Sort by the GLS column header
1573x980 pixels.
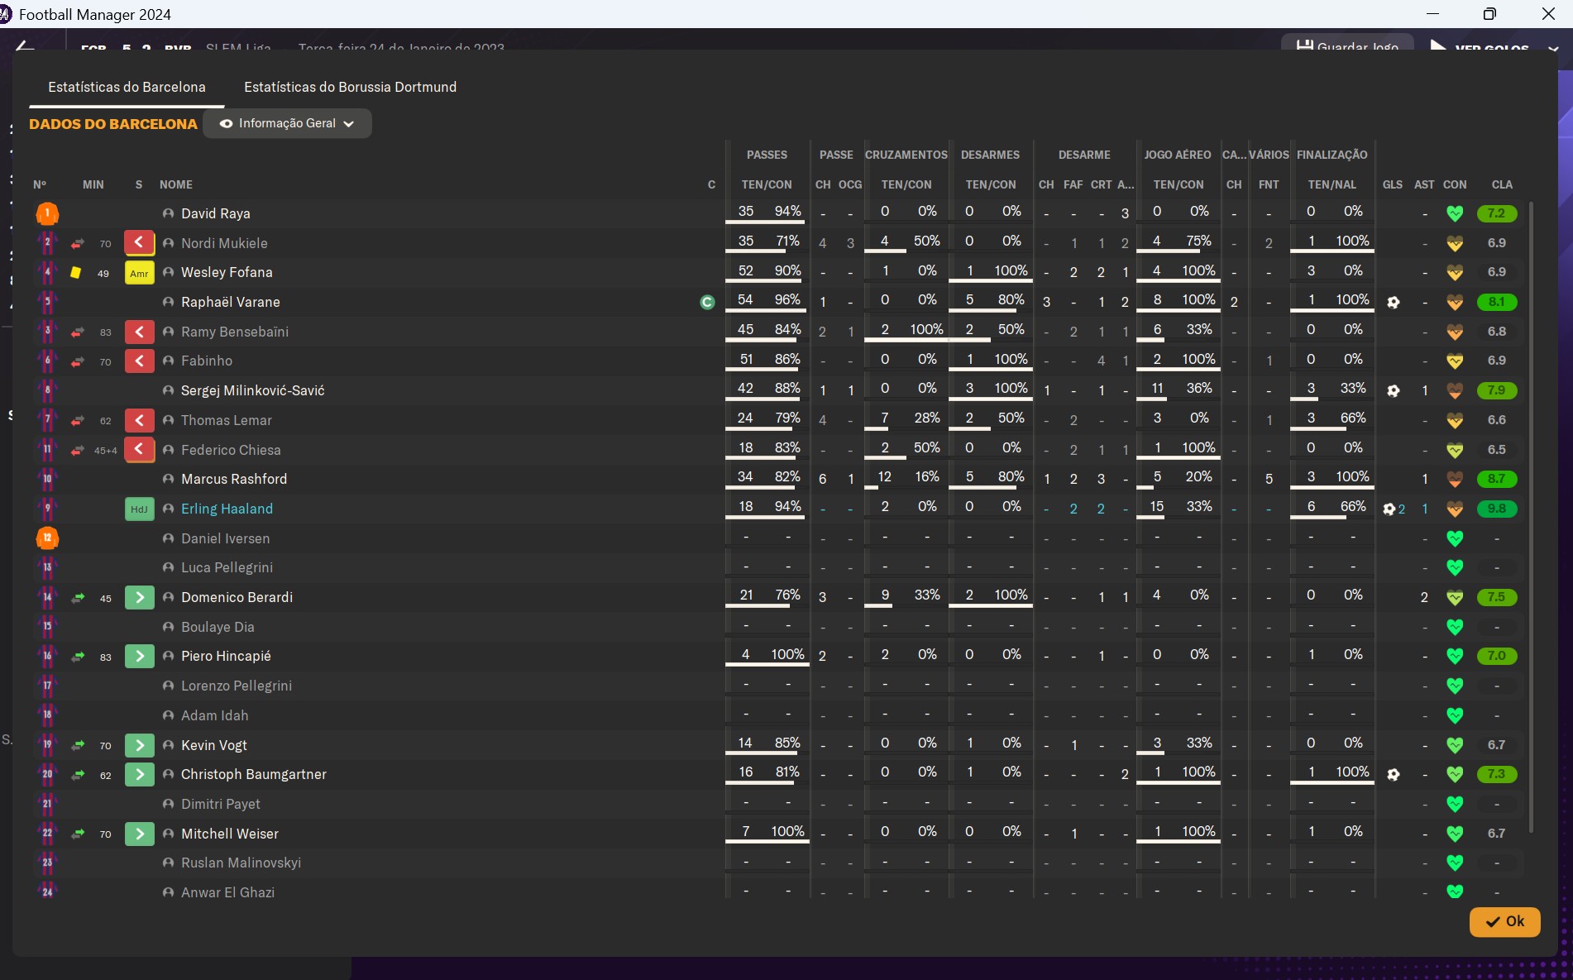[1393, 184]
